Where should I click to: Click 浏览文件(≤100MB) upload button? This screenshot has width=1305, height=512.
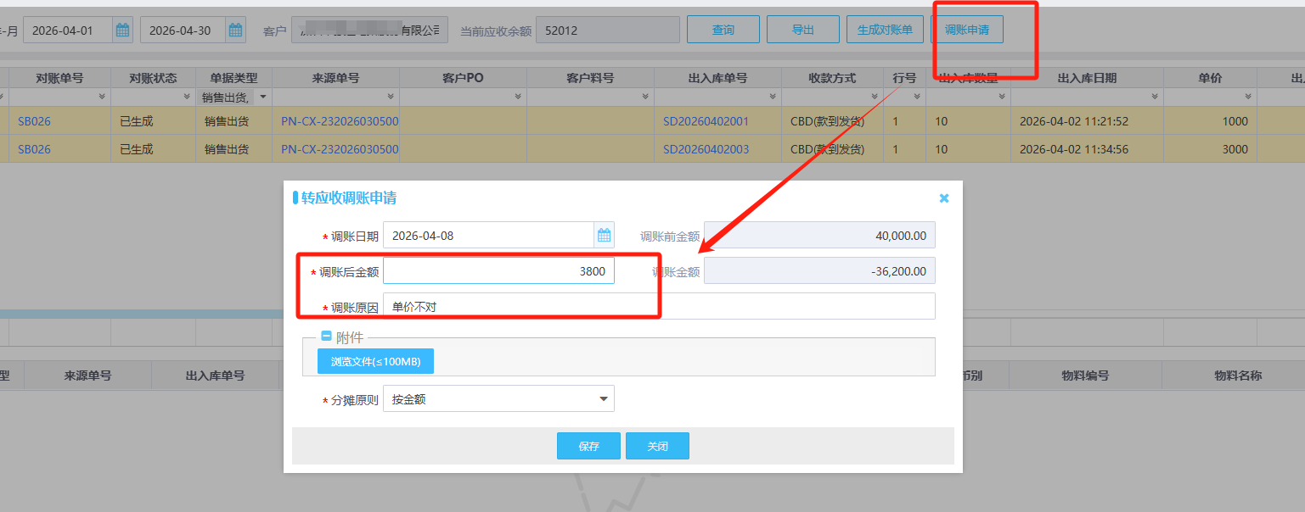[375, 361]
